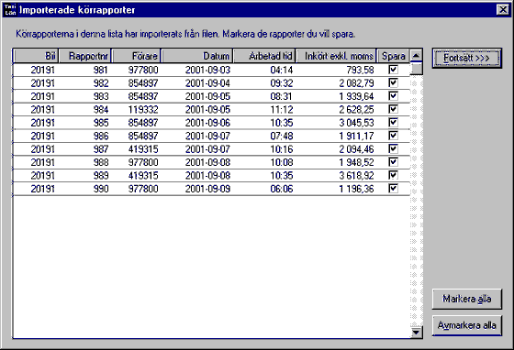Image resolution: width=514 pixels, height=350 pixels.
Task: Click the Fortsätt >>> button
Action: (467, 59)
